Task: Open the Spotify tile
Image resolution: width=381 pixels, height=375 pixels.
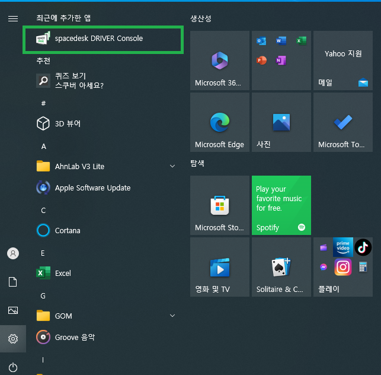Action: click(x=281, y=205)
